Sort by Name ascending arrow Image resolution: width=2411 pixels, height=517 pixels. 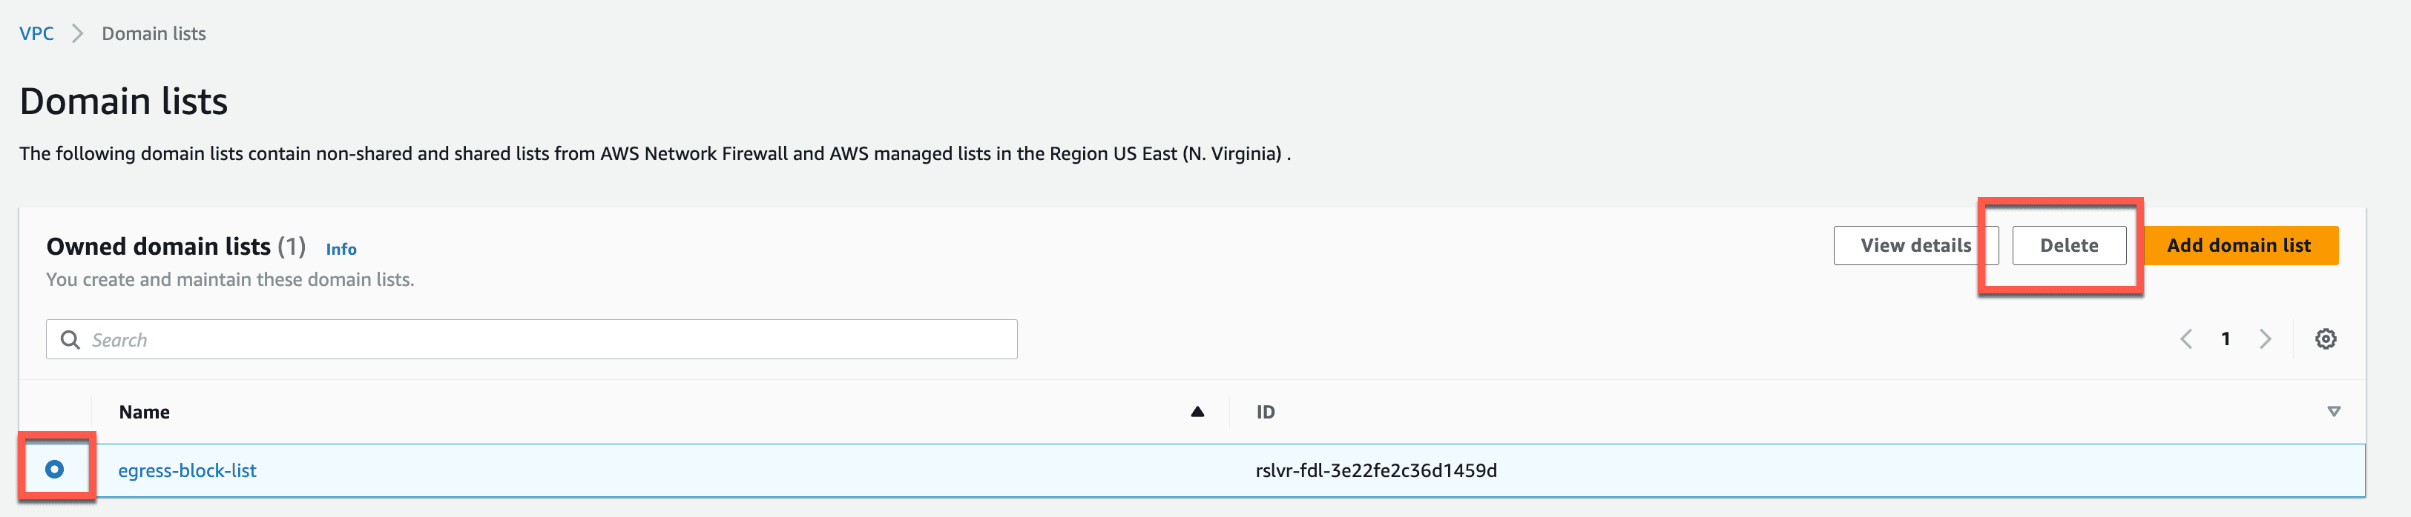click(1197, 411)
